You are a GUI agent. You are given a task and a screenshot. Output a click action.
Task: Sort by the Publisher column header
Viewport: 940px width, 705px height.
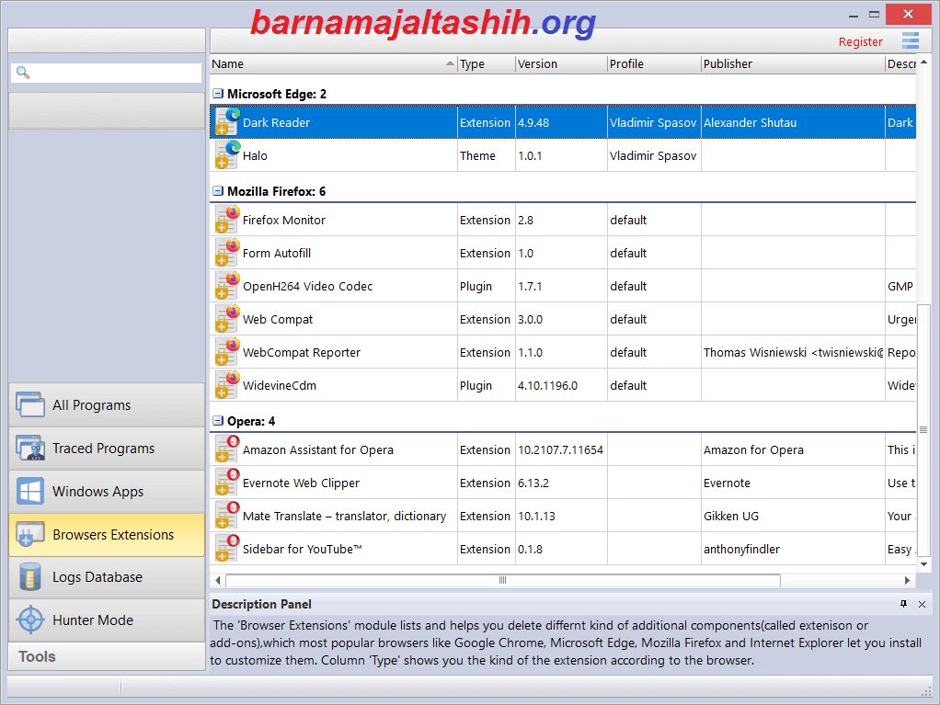(794, 64)
